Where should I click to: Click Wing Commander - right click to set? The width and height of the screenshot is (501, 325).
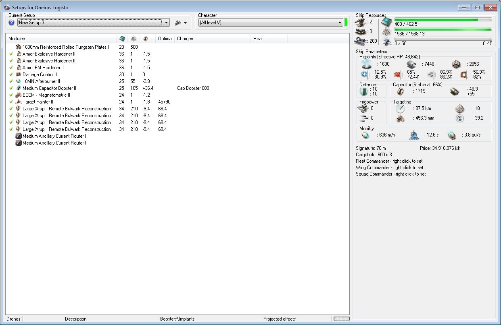click(x=390, y=168)
